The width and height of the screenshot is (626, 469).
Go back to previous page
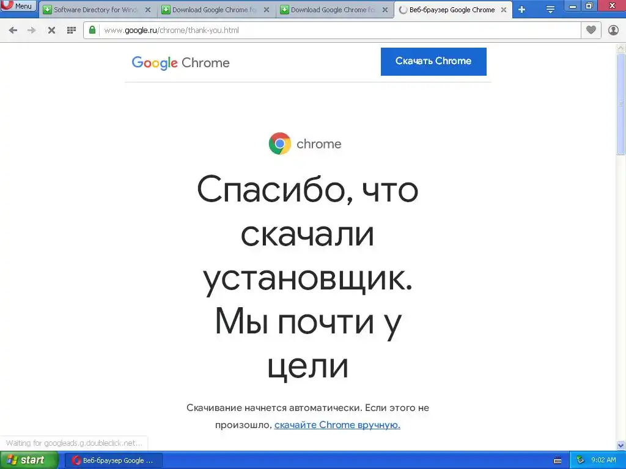(13, 31)
